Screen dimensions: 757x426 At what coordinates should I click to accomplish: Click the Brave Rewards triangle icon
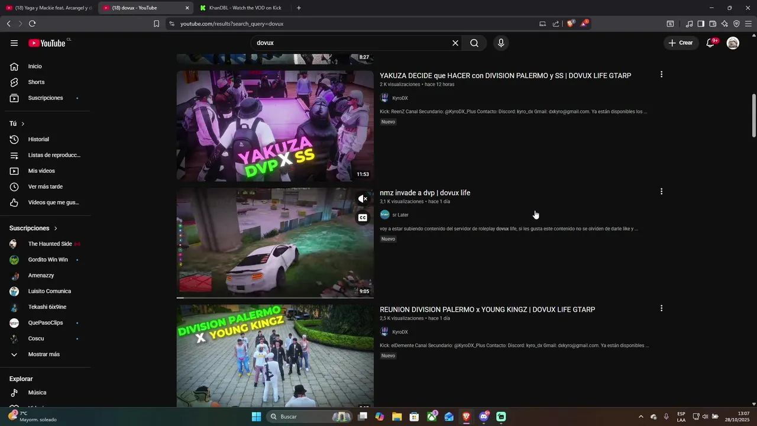(584, 24)
